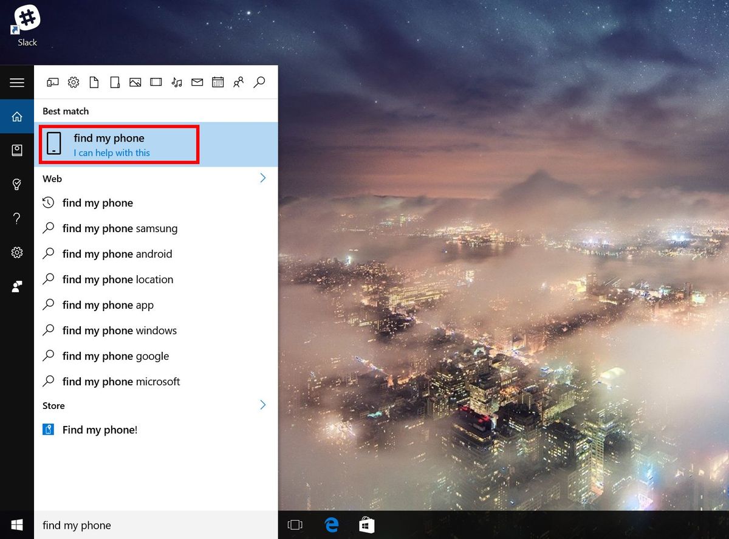The height and width of the screenshot is (539, 729).
Task: Click the Photos filter icon
Action: (x=135, y=82)
